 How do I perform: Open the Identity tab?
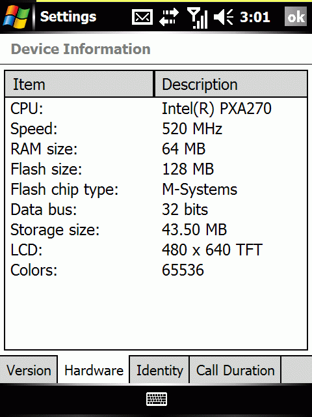(x=159, y=370)
